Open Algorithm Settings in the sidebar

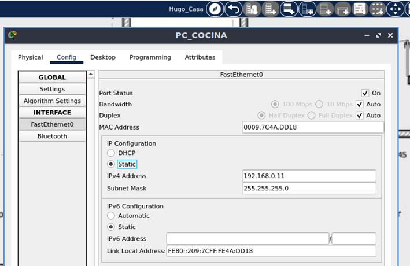[x=52, y=101]
